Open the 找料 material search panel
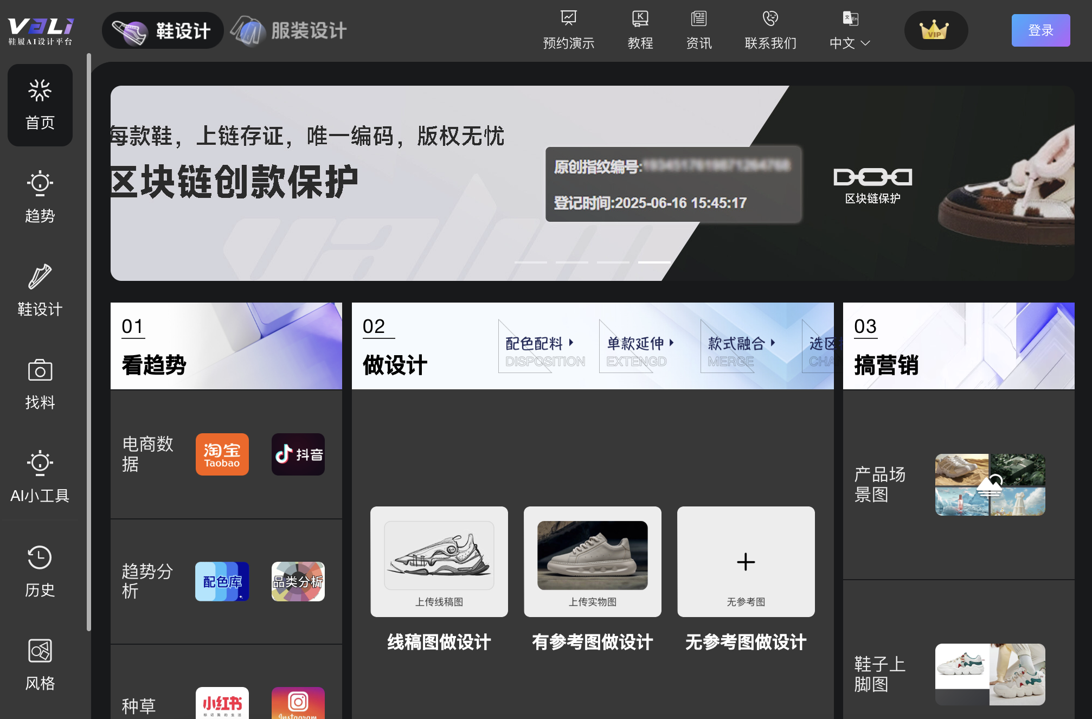The image size is (1092, 719). click(40, 383)
